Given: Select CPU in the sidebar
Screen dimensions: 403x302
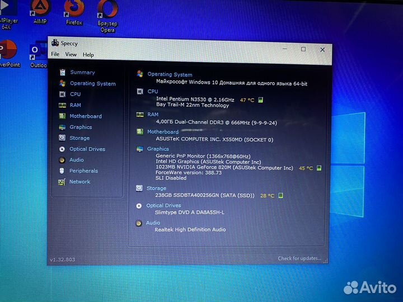Looking at the screenshot, I should point(76,95).
